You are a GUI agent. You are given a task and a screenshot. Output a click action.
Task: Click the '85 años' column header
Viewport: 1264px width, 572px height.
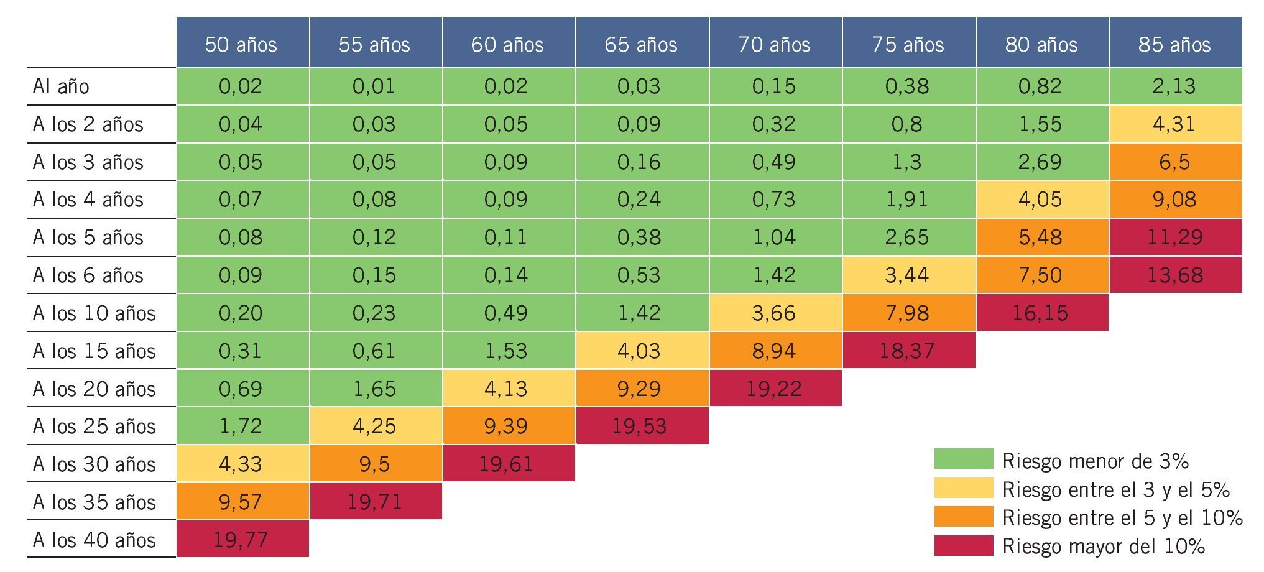(1175, 44)
